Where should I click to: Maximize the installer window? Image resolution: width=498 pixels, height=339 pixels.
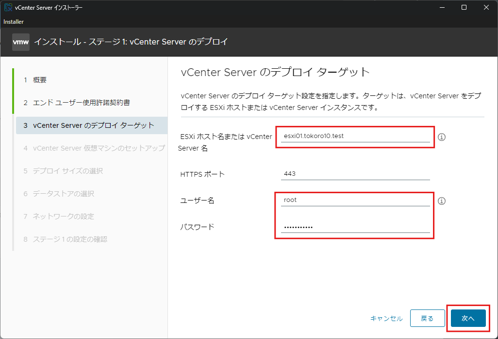click(x=464, y=7)
